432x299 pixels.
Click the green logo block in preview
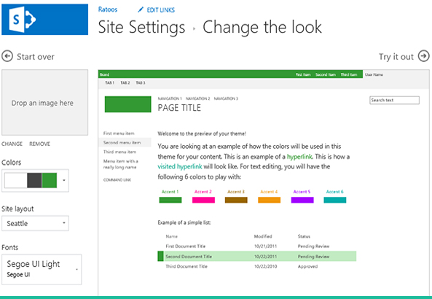[x=127, y=104]
